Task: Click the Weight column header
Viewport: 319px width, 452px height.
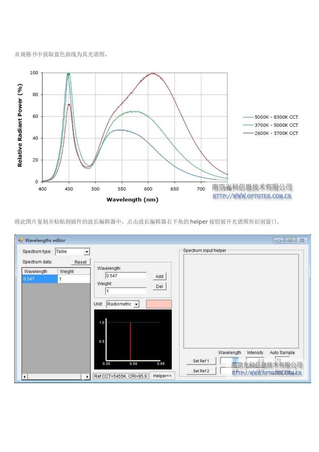Action: (74, 271)
